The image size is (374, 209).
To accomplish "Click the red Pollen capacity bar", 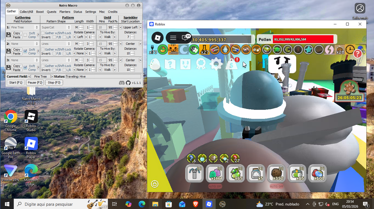I will [303, 39].
